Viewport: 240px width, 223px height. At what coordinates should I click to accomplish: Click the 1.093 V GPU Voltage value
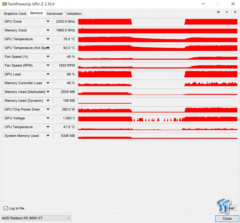64,118
